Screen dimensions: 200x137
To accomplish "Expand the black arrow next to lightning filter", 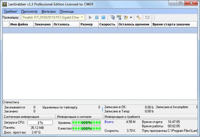I will click(x=131, y=17).
